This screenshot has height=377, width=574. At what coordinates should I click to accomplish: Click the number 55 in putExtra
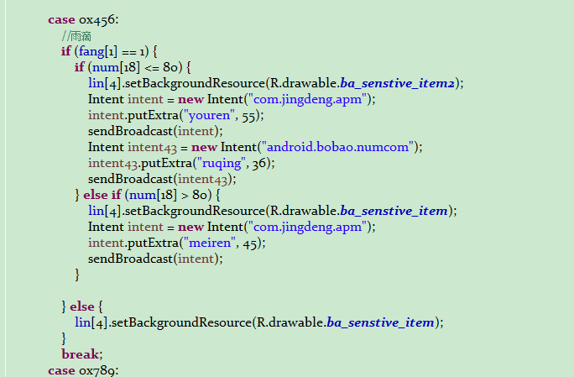point(249,115)
